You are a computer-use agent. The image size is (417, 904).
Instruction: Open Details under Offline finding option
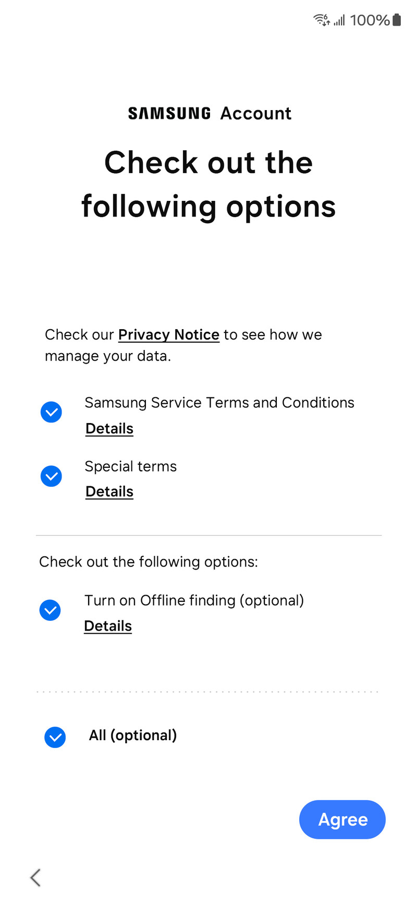click(108, 626)
